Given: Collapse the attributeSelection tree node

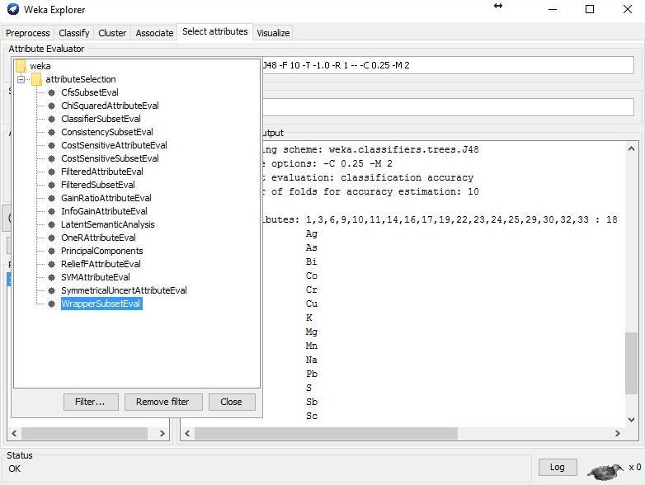Looking at the screenshot, I should [21, 79].
